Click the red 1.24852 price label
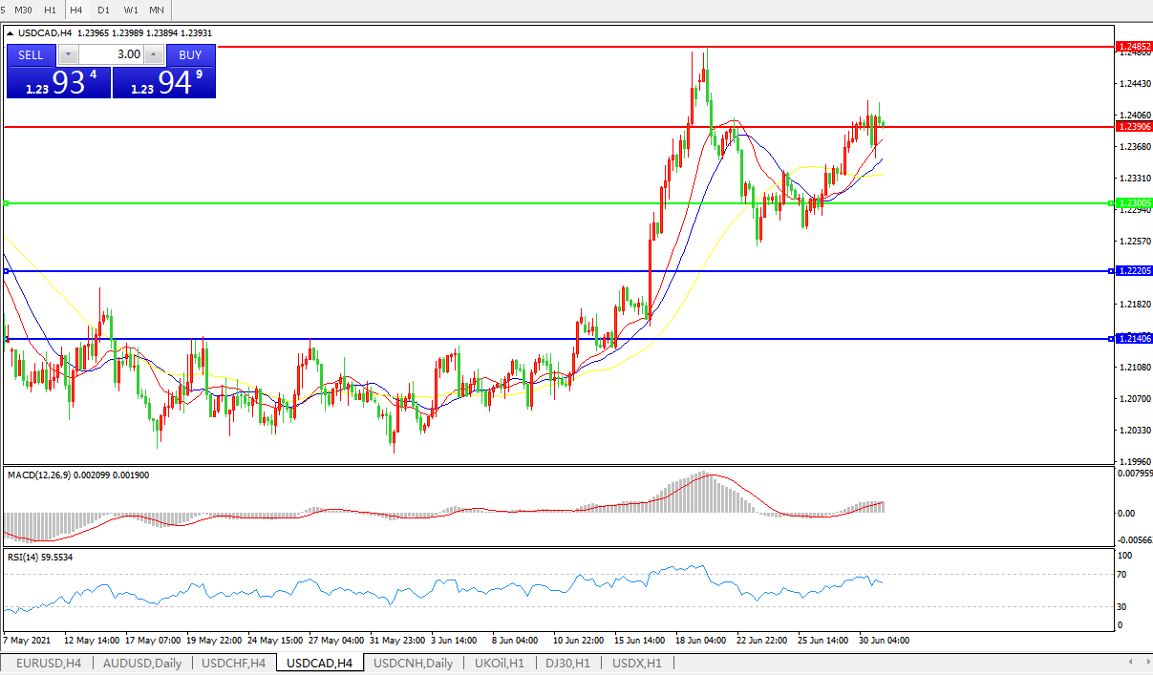Screen dimensions: 1153x675 [1134, 46]
